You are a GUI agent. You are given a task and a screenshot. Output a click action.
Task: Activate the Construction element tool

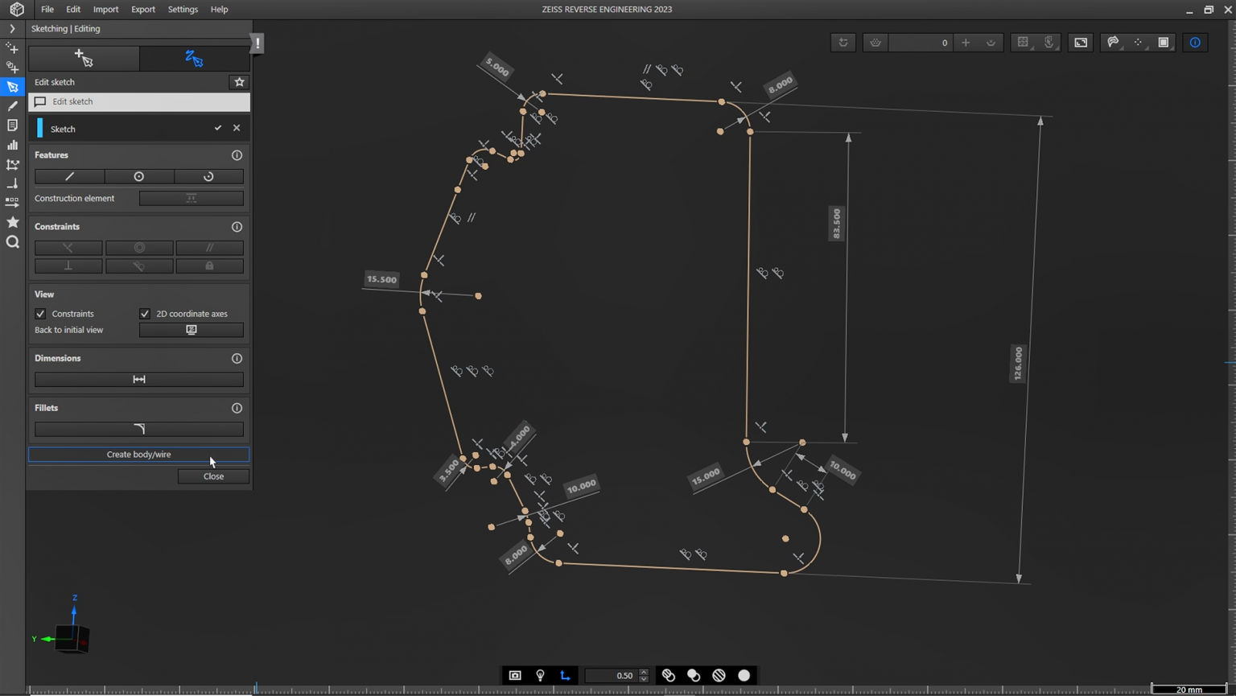pyautogui.click(x=191, y=198)
